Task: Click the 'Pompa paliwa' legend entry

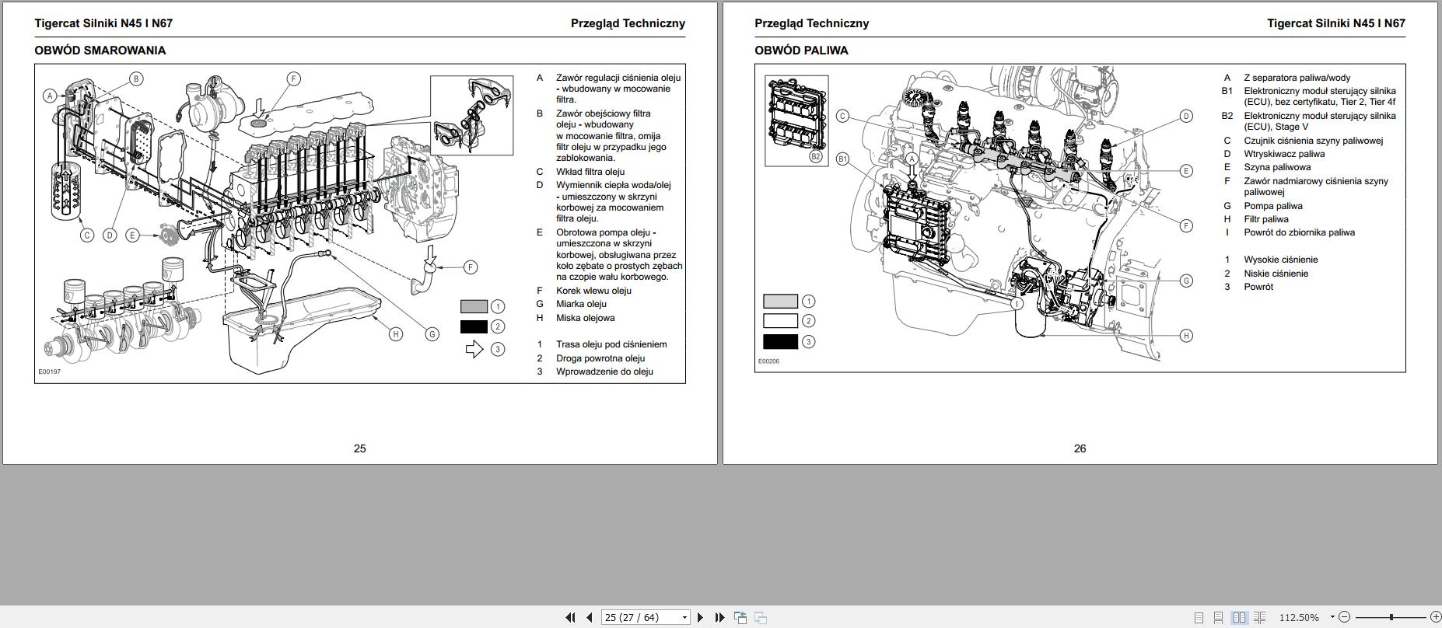Action: click(1273, 206)
